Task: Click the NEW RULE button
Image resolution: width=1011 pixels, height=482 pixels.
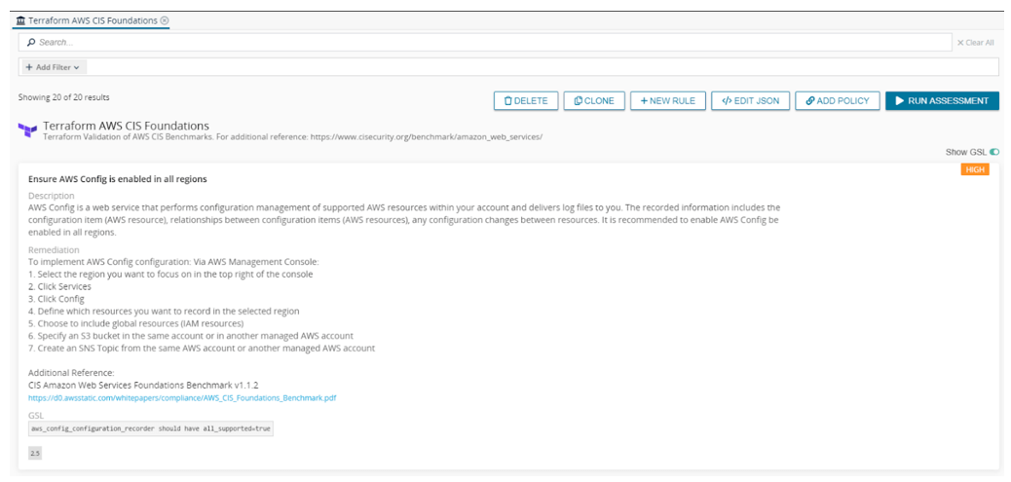Action: point(668,101)
